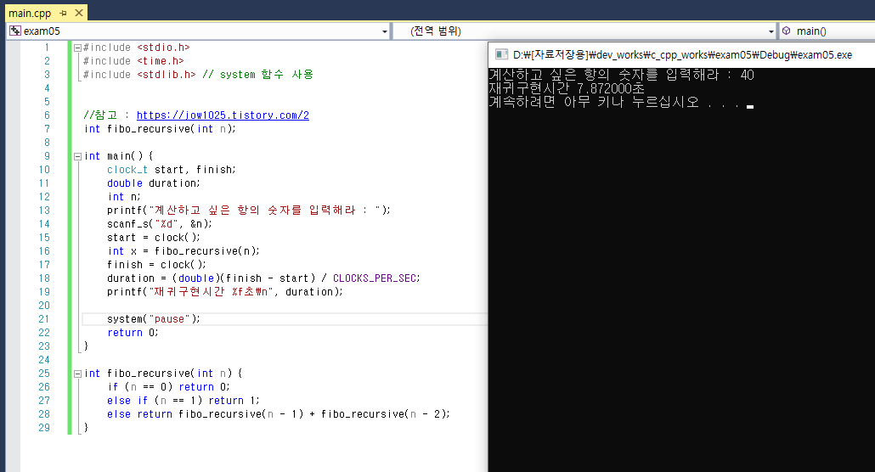Click the clock_t type on line 10
875x472 pixels.
click(x=127, y=170)
